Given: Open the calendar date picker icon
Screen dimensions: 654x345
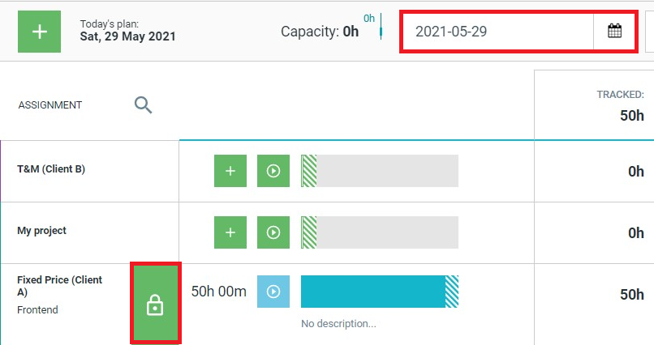Looking at the screenshot, I should [x=614, y=32].
